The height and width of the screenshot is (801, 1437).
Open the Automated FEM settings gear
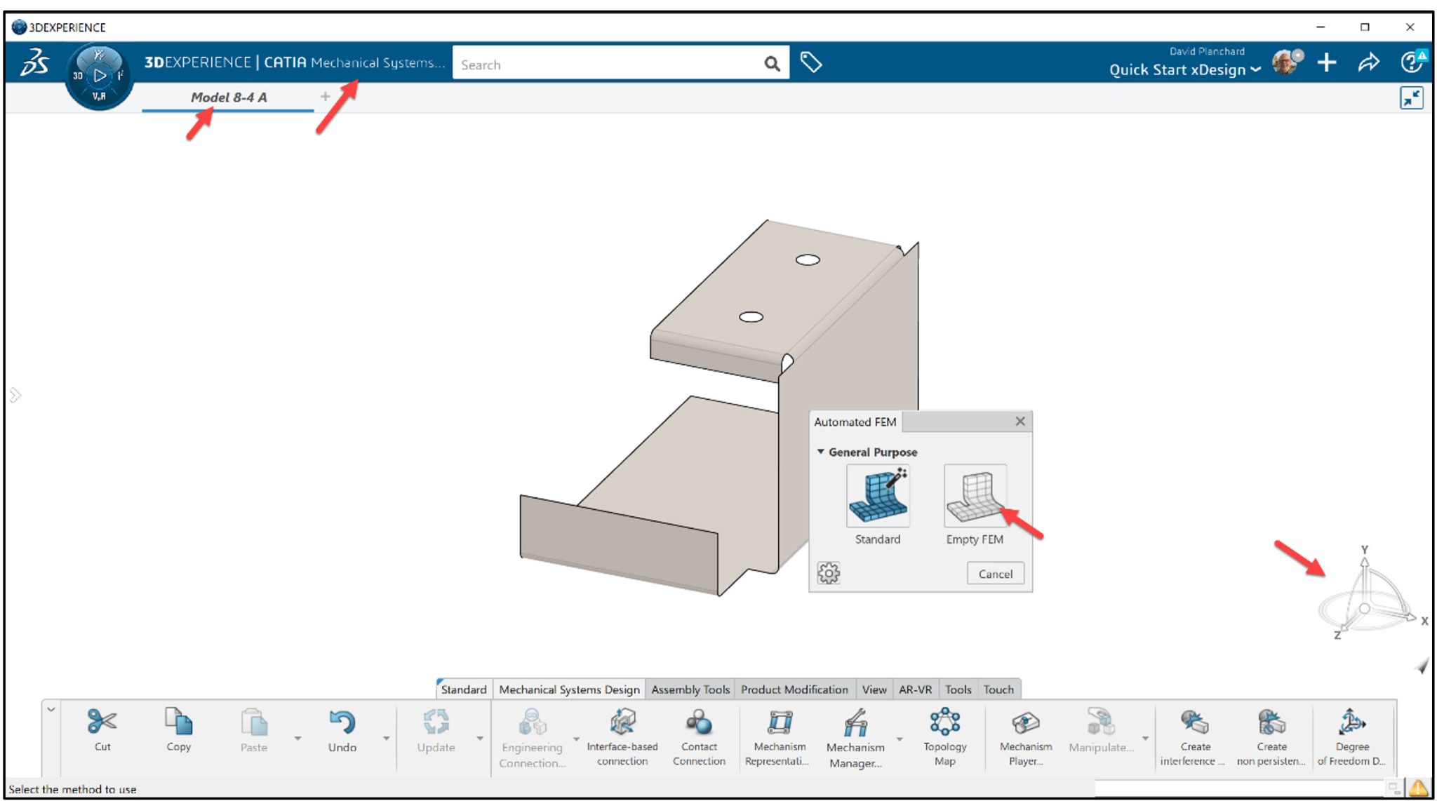[829, 572]
